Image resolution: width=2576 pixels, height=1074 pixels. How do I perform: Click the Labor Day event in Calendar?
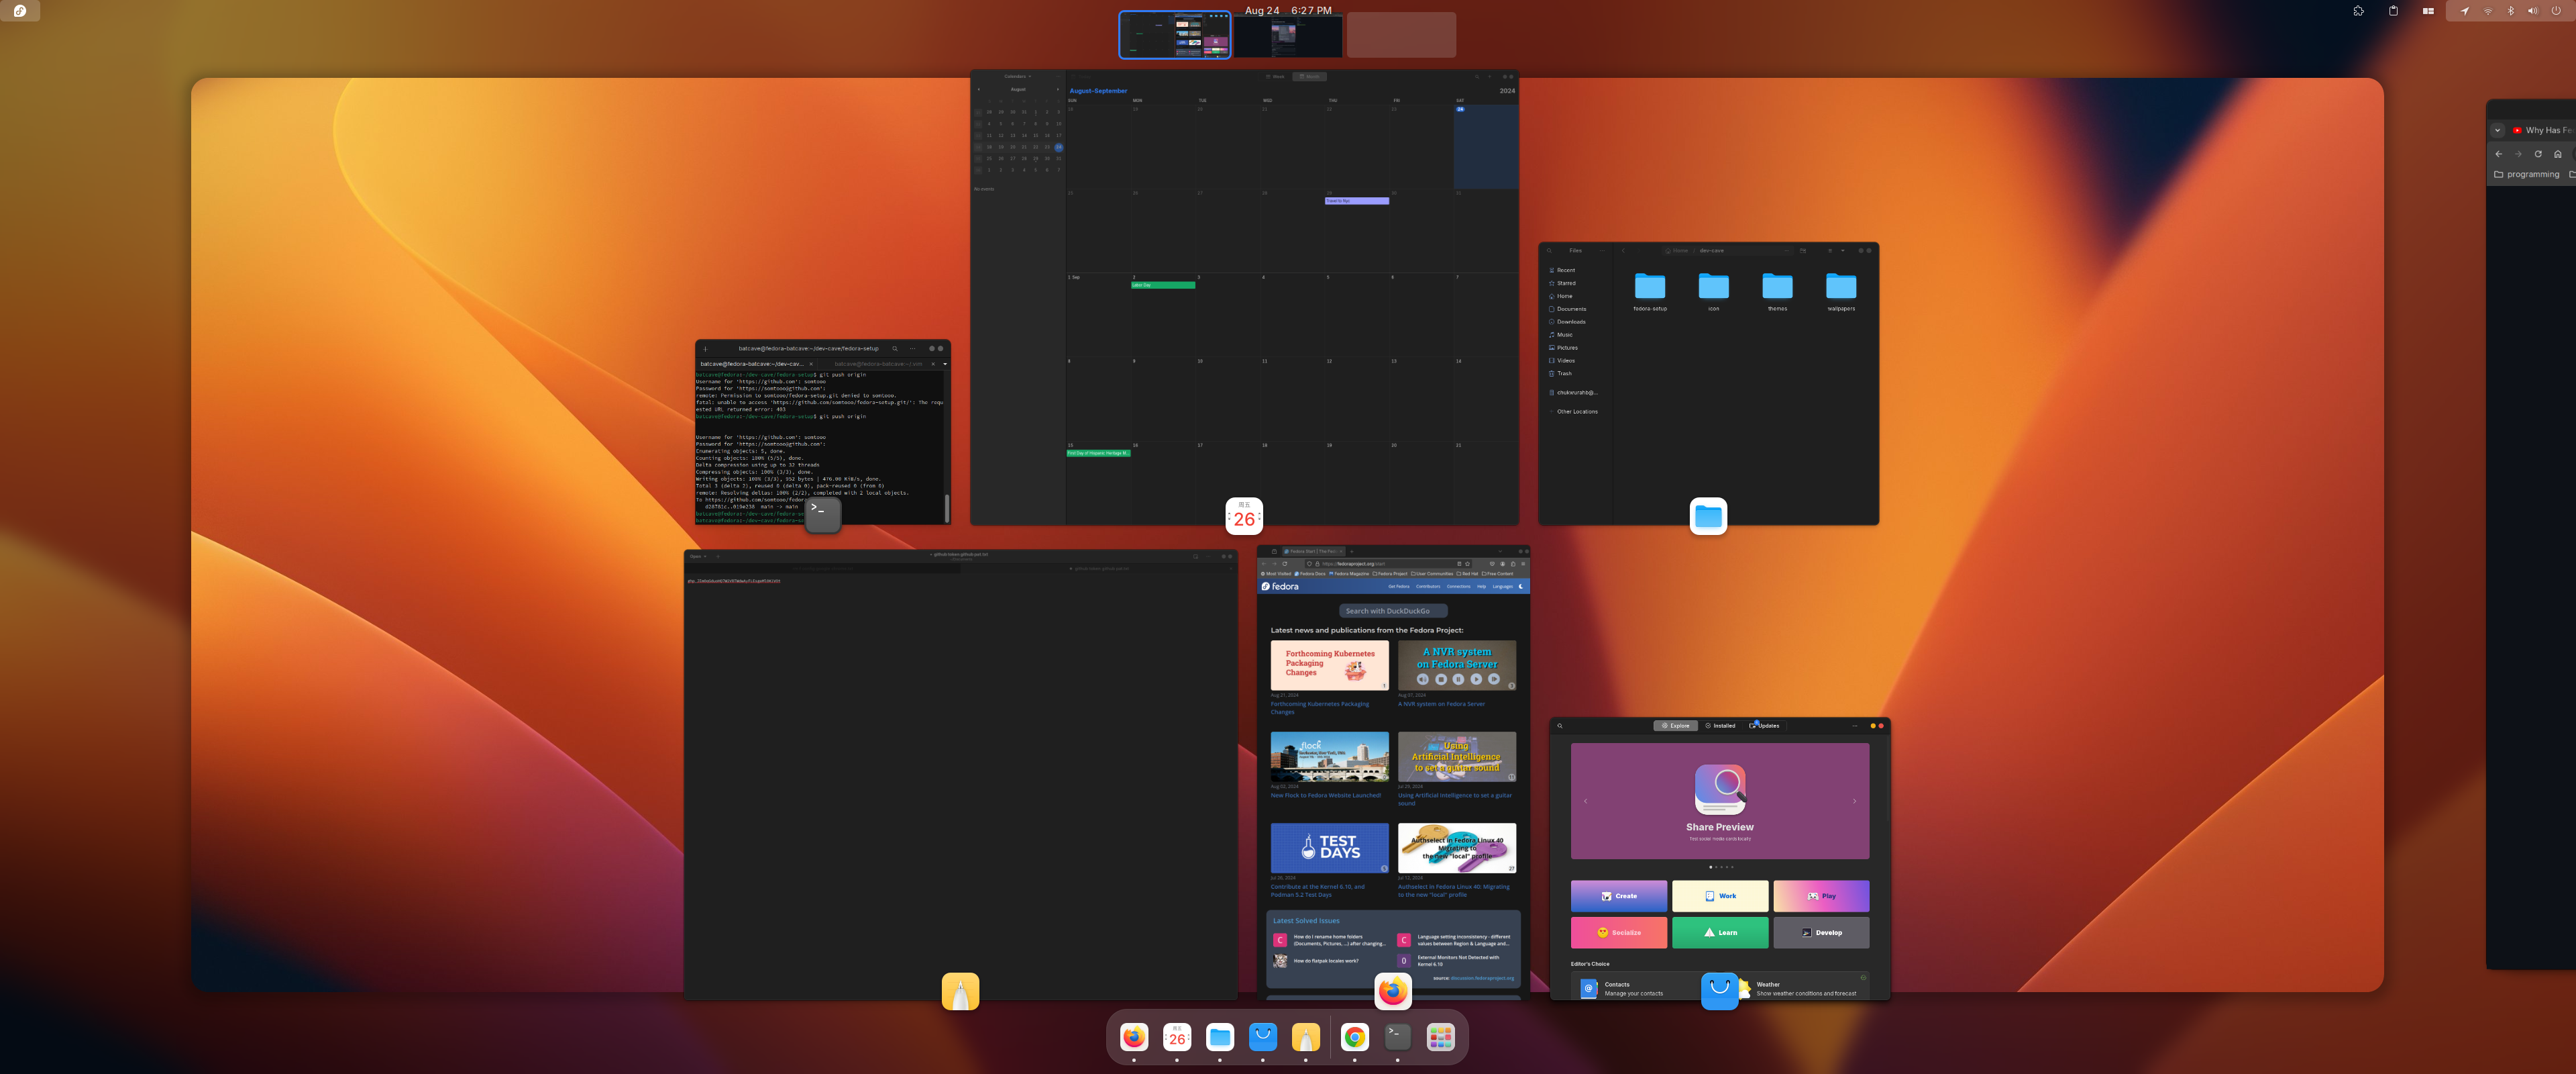click(1163, 285)
